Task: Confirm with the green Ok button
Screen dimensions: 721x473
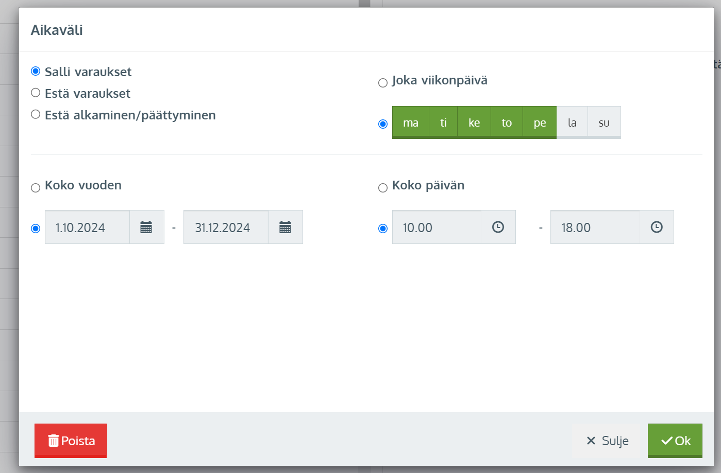Action: tap(675, 441)
